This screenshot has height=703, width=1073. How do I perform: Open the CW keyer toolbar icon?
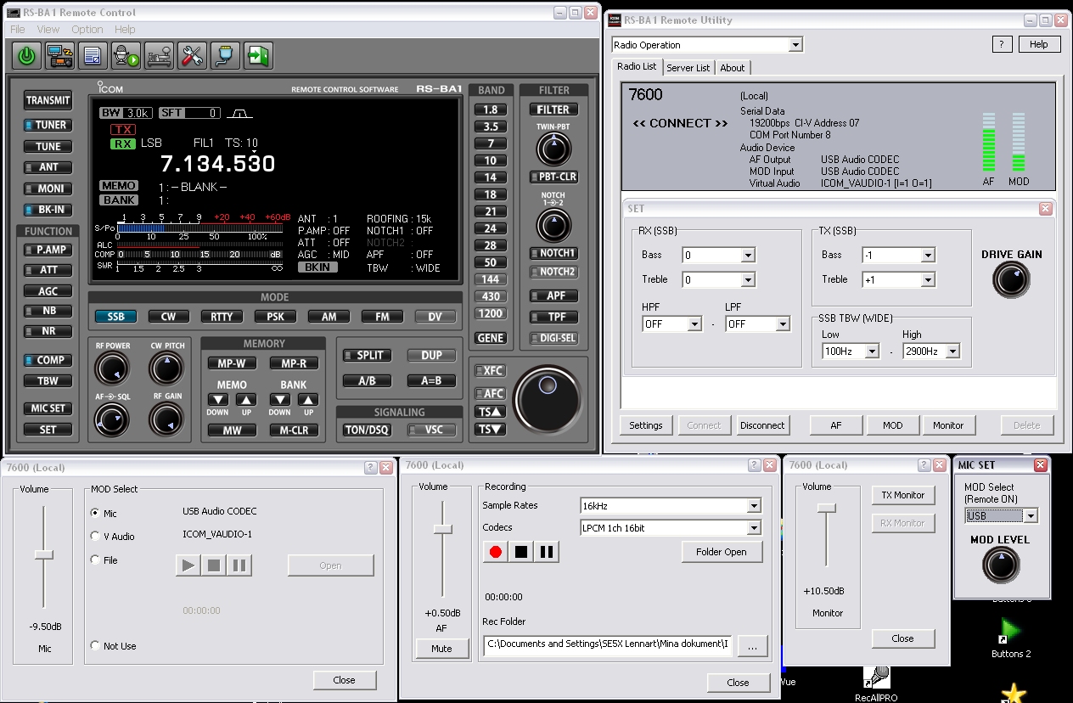point(159,56)
